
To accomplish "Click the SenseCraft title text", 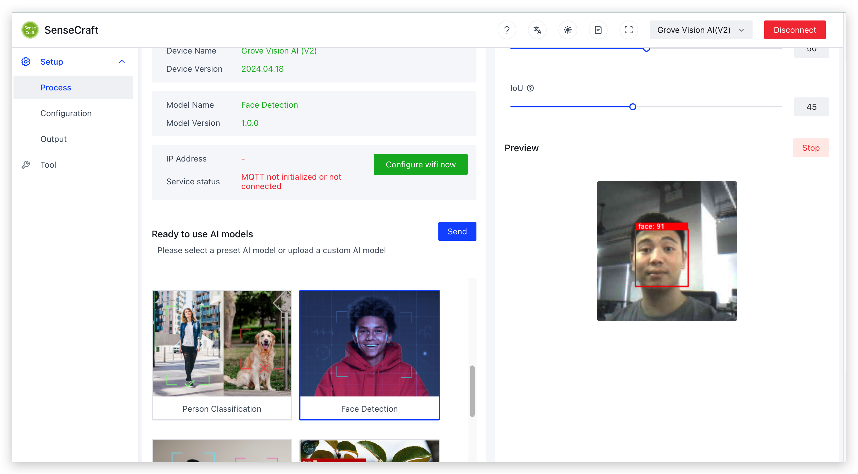I will coord(71,30).
